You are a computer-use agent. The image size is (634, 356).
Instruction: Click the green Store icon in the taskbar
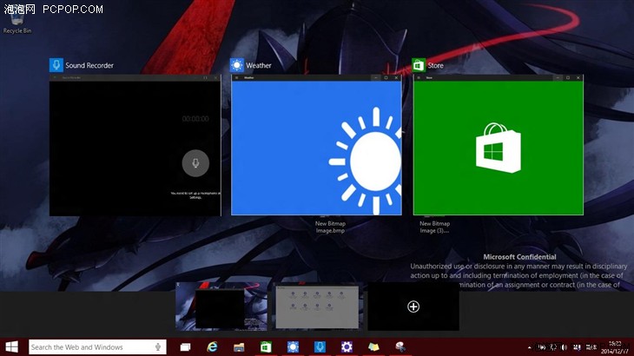[x=266, y=347]
